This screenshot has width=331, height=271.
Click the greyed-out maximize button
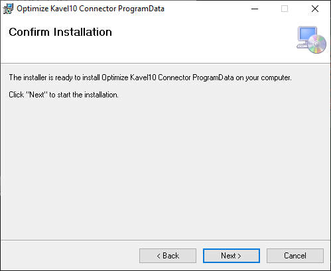click(285, 9)
